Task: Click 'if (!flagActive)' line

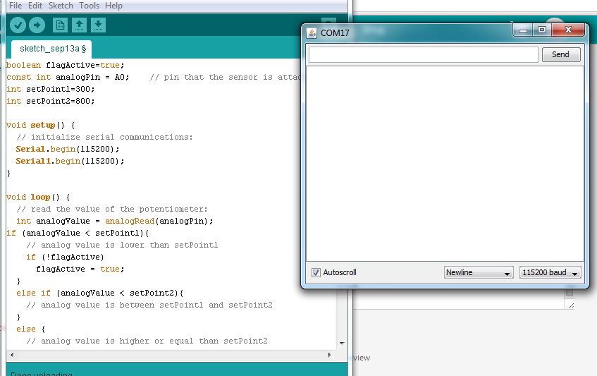Action: click(x=65, y=257)
